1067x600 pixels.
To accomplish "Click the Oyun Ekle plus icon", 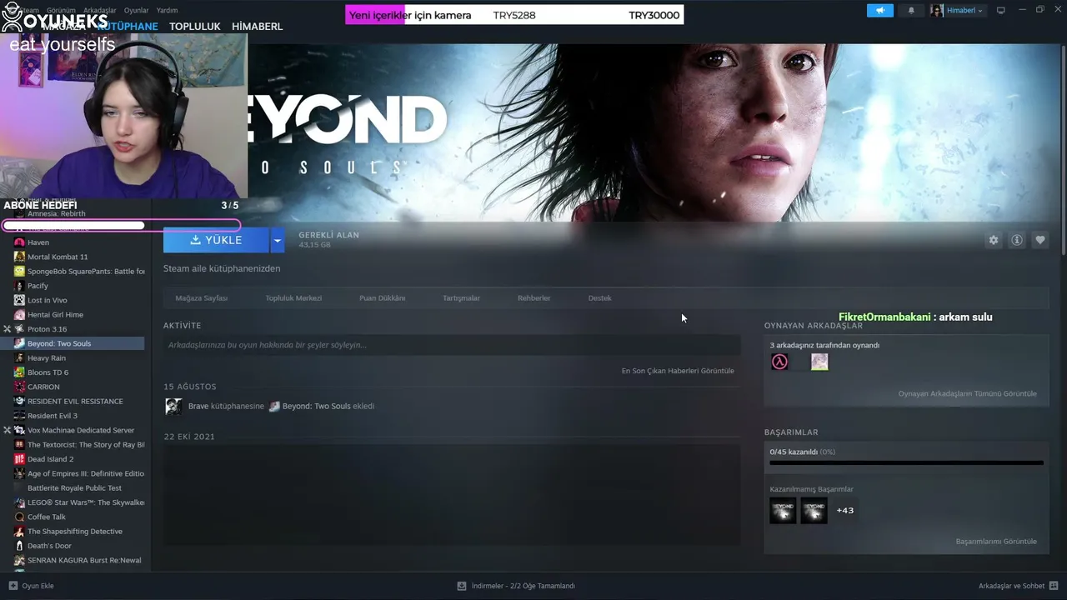I will click(13, 586).
